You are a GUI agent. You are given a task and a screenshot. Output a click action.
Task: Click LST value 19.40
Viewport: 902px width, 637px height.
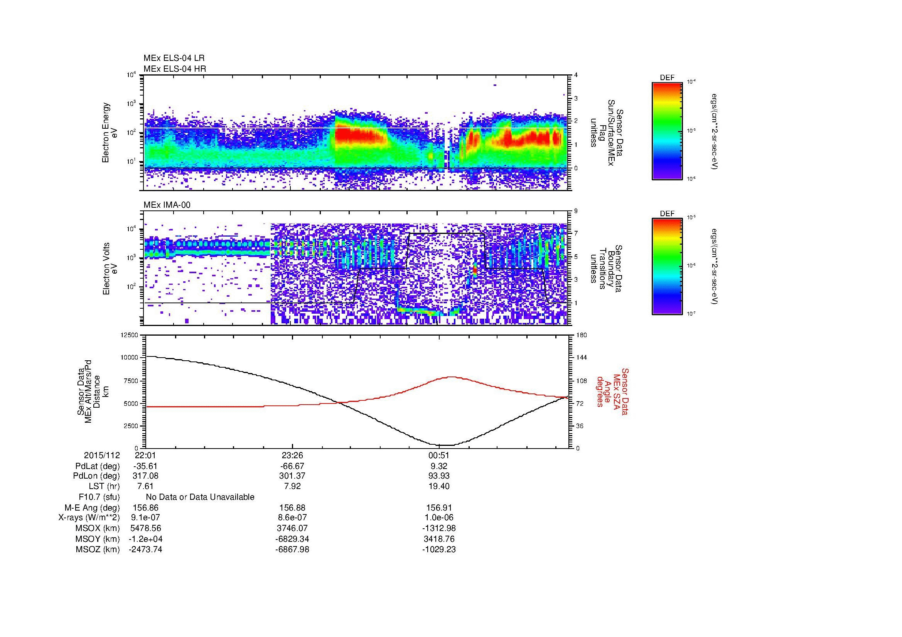tap(439, 486)
